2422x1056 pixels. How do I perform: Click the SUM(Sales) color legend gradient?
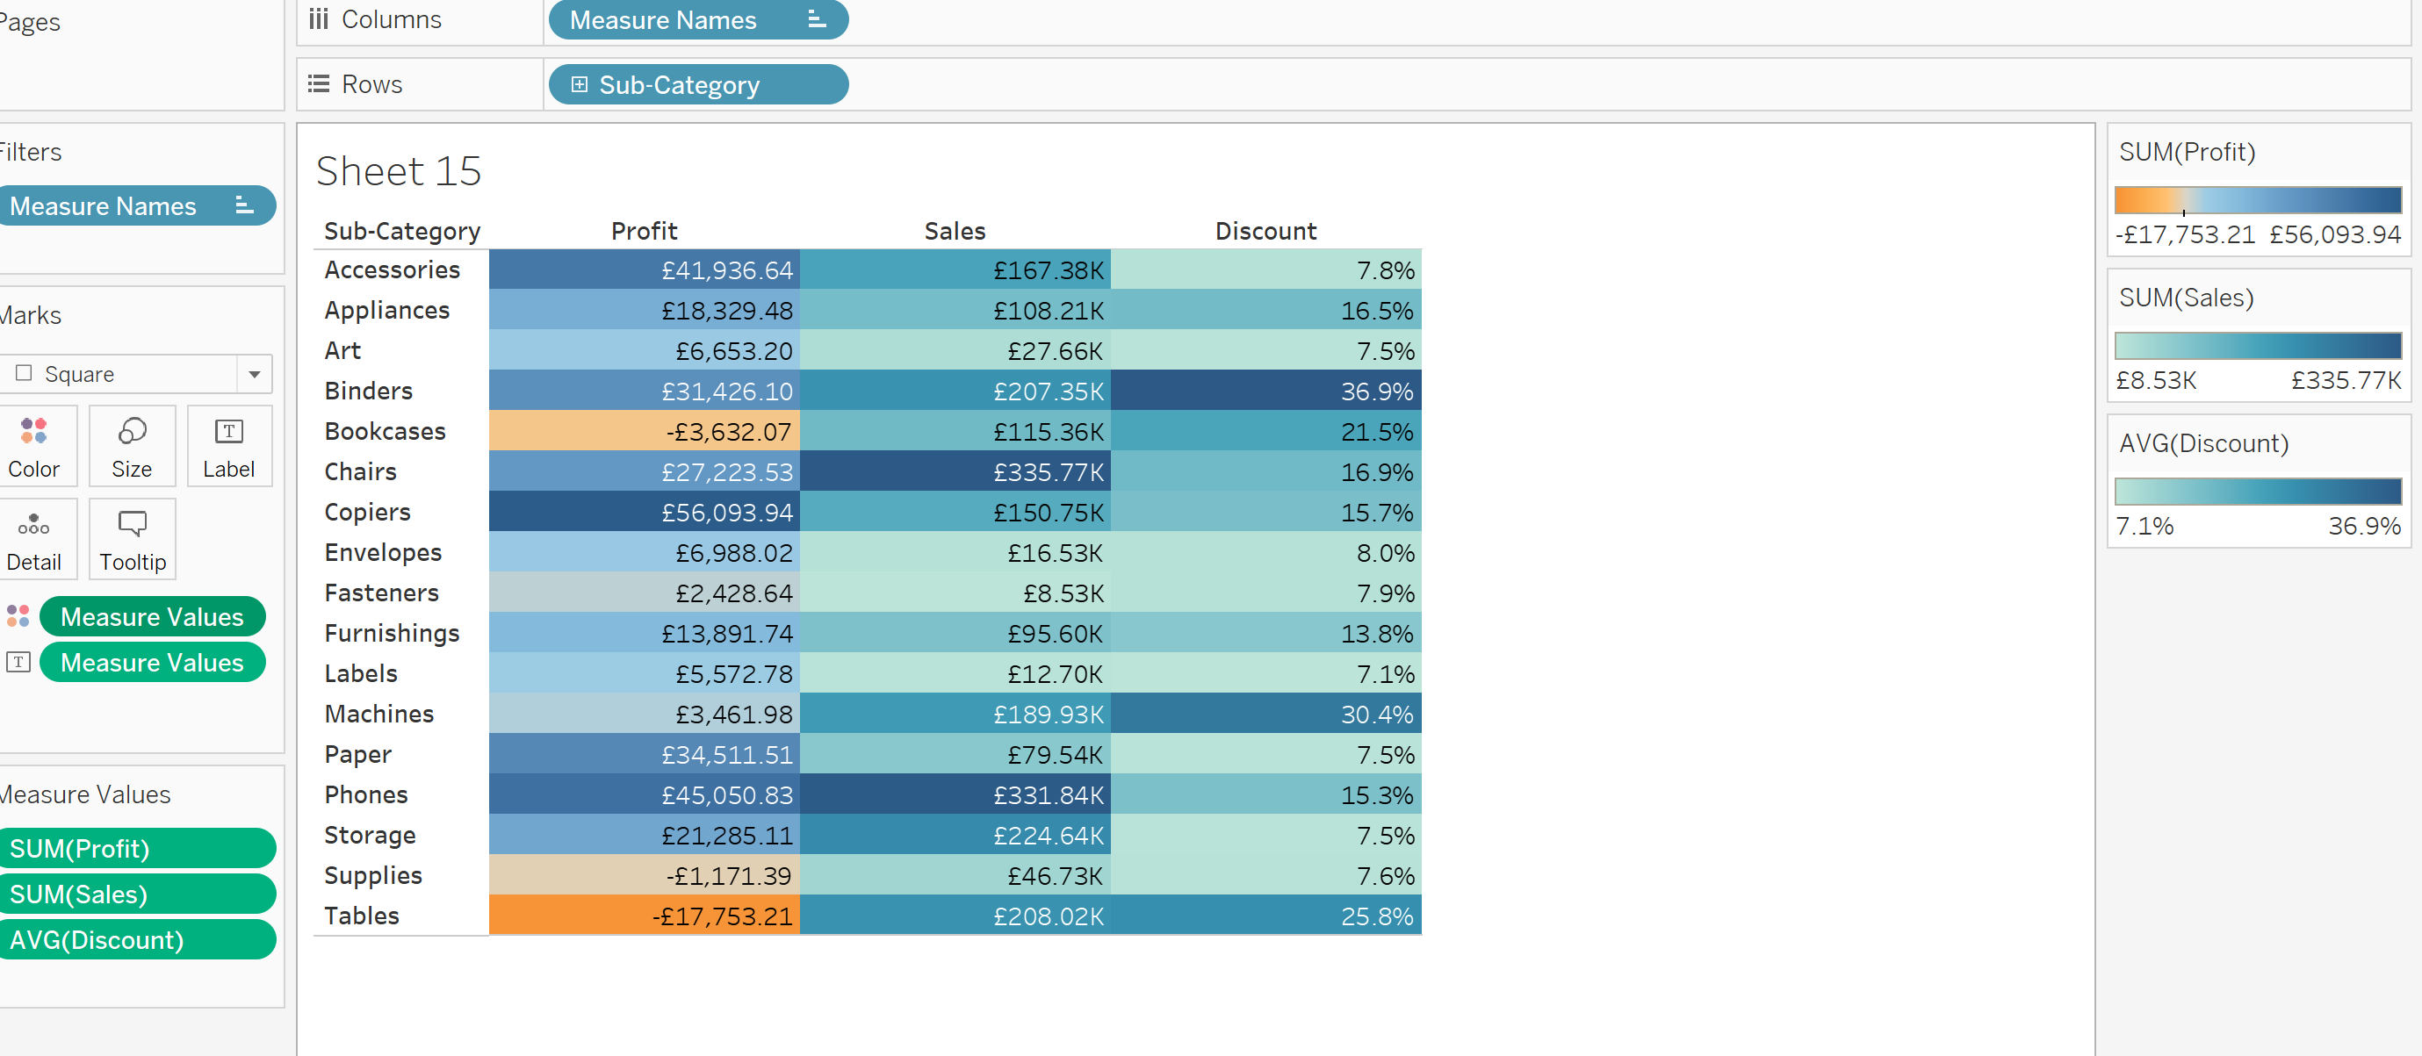point(2257,346)
